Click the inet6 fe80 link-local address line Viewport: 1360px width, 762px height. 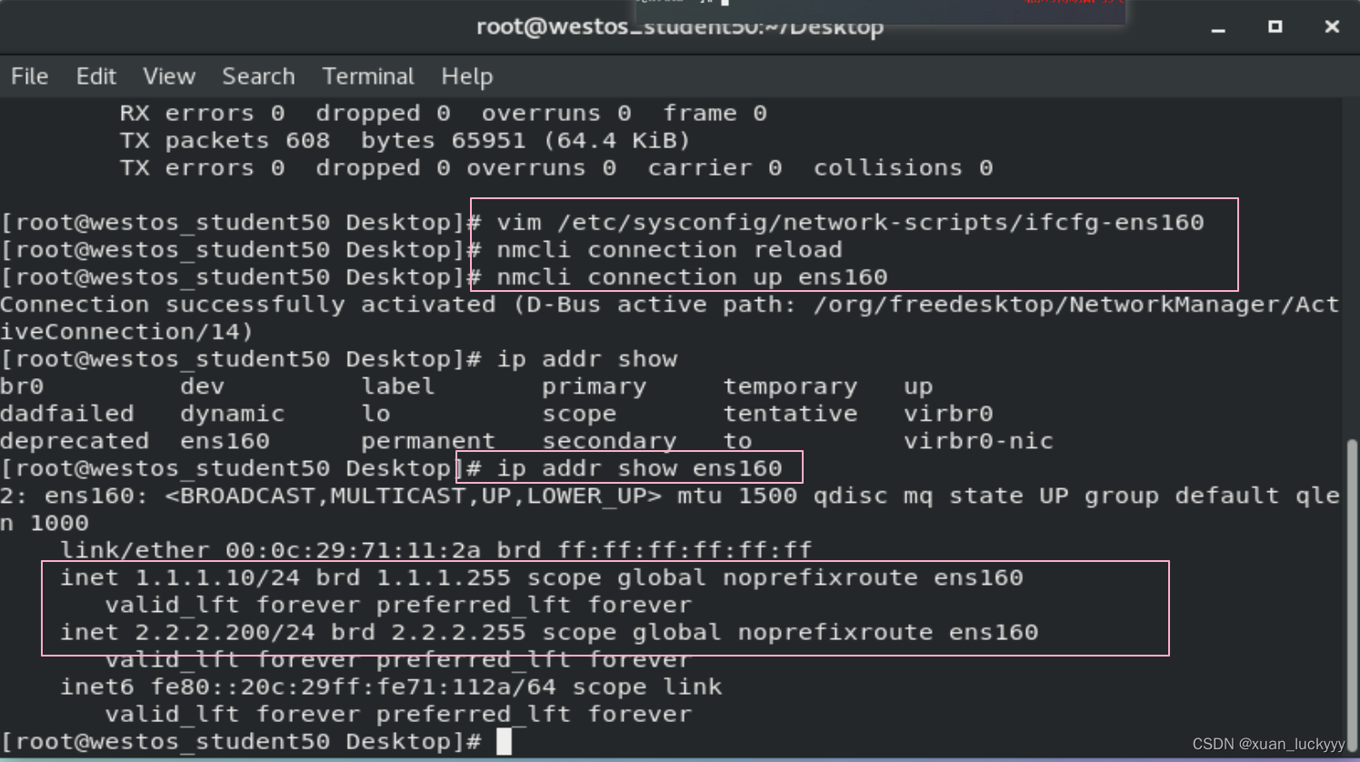click(391, 687)
